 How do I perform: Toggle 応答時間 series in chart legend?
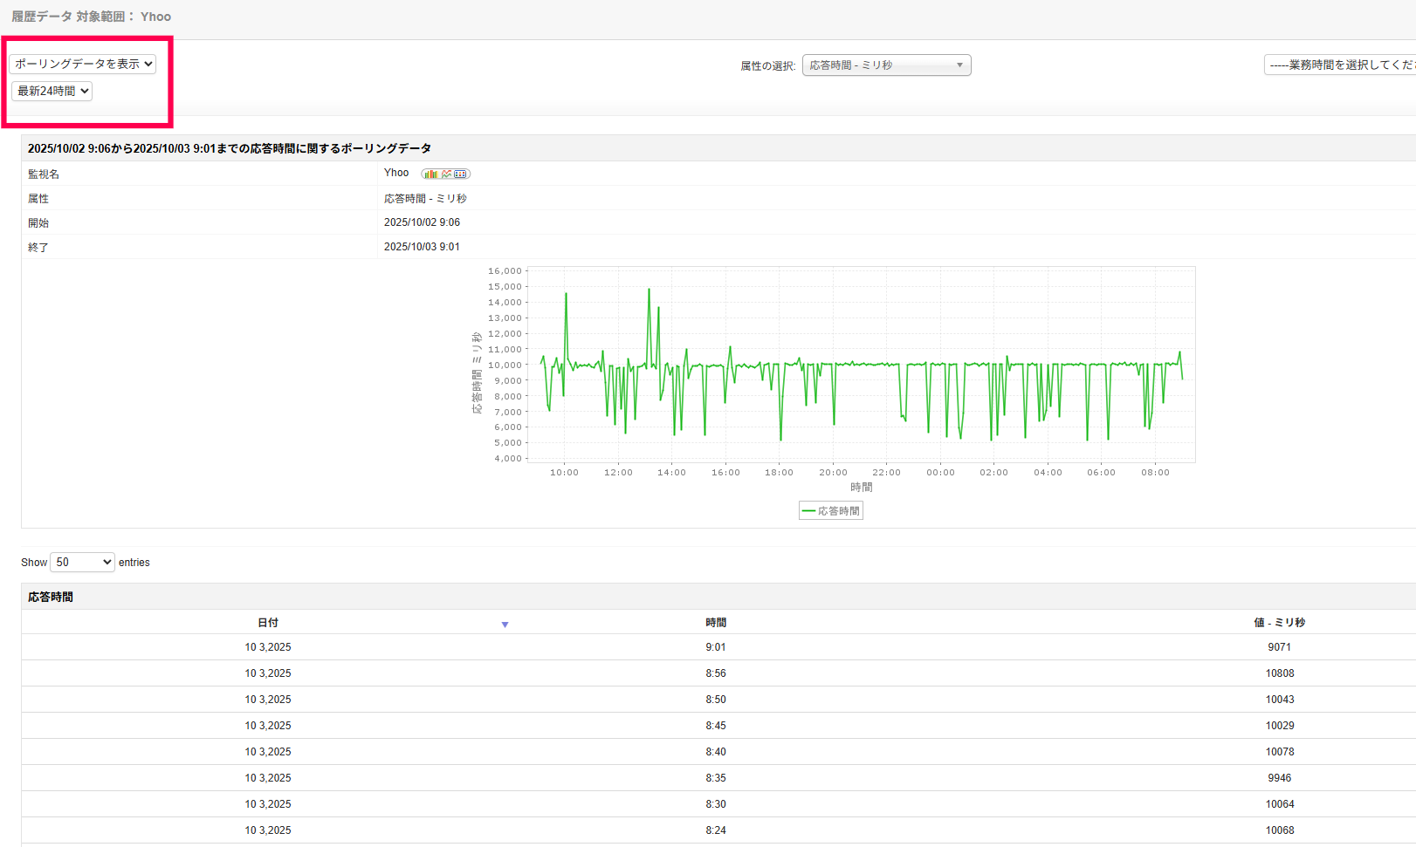tap(831, 511)
